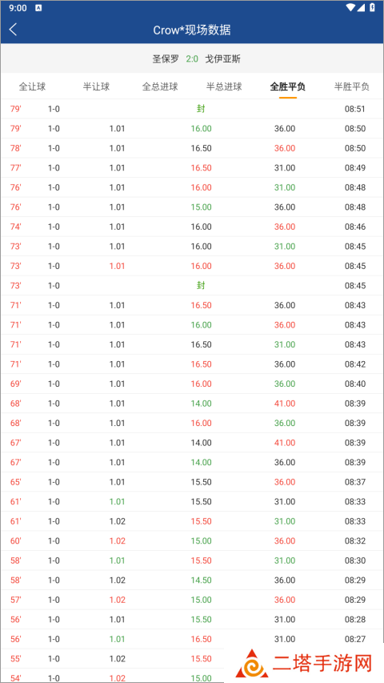Switch to 全让球 tab
384x683 pixels.
pos(32,86)
